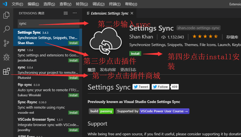This screenshot has height=137, width=241.
Task: Switch to the 细节 details tab
Action: pyautogui.click(x=92, y=70)
